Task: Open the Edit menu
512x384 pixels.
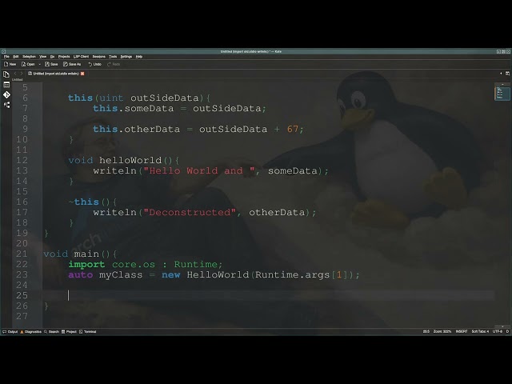Action: (16, 57)
